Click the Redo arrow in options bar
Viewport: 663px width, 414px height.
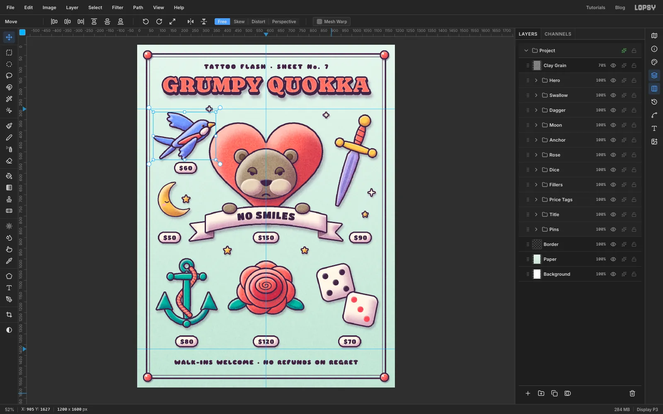pyautogui.click(x=159, y=22)
